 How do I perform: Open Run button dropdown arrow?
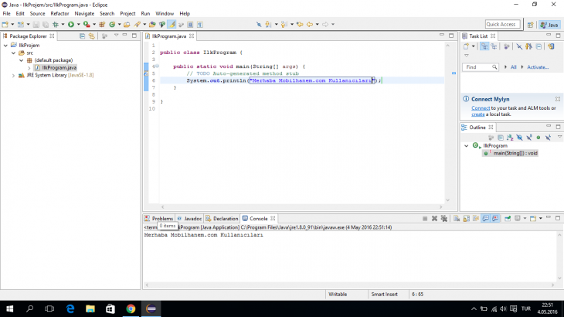point(78,25)
